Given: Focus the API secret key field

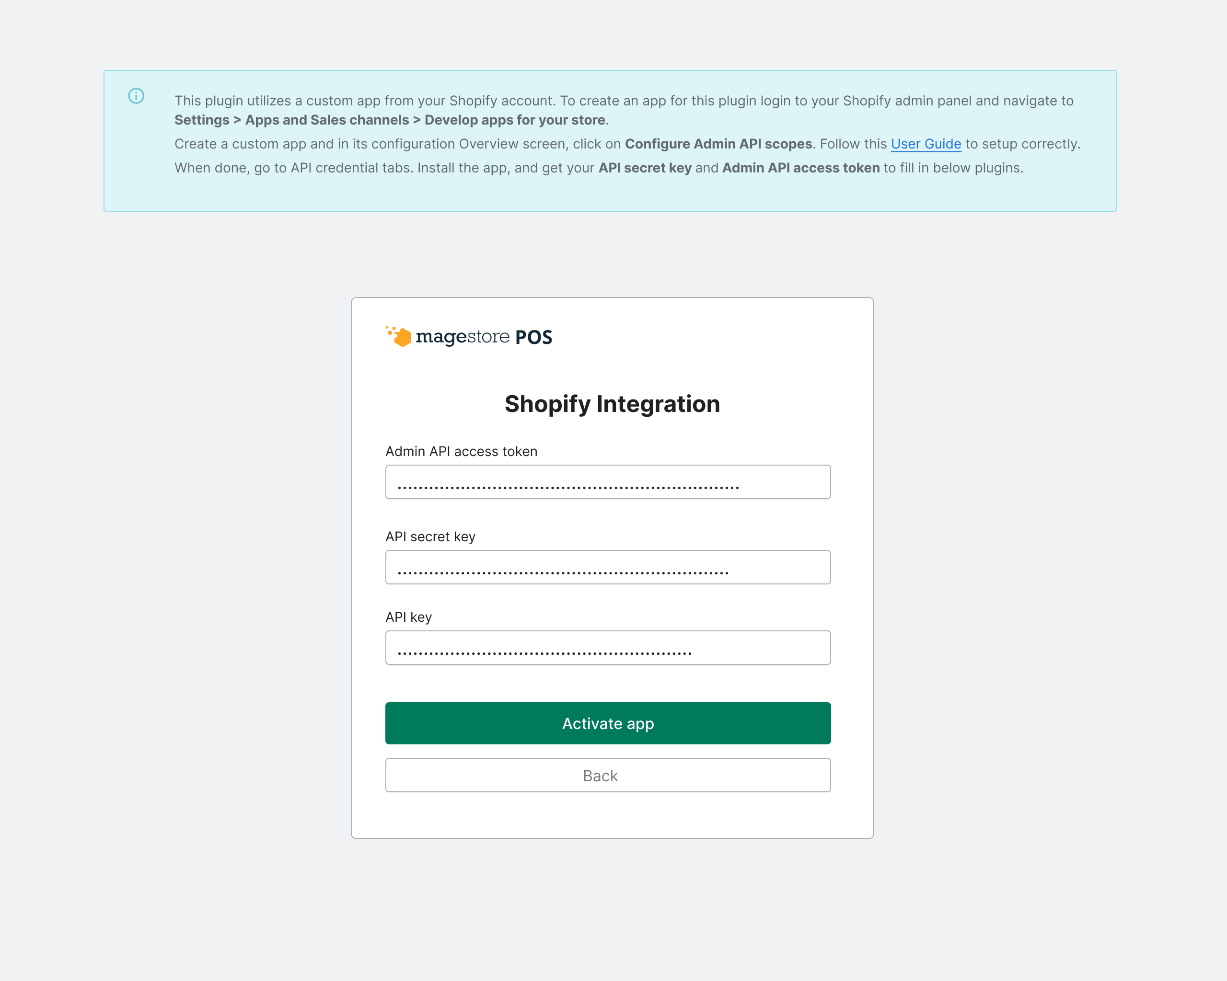Looking at the screenshot, I should click(608, 567).
